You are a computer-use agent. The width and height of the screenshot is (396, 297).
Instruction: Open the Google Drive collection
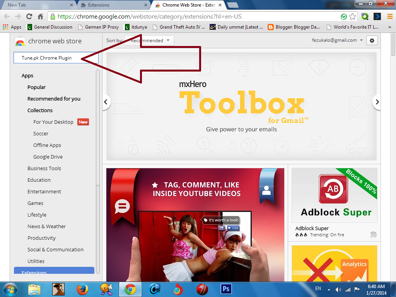click(x=48, y=157)
